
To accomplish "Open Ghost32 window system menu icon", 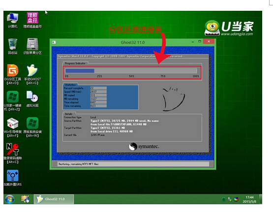I will click(54, 42).
